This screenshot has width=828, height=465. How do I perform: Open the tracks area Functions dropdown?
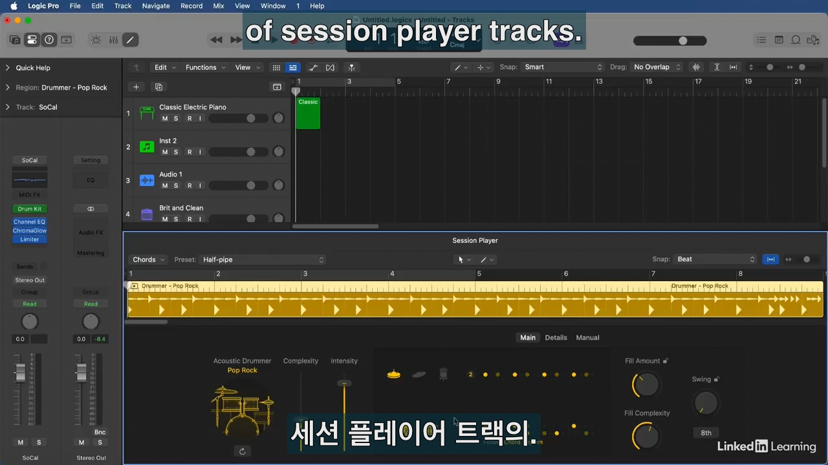point(206,67)
